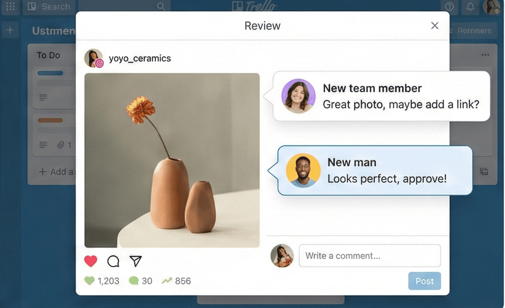The height and width of the screenshot is (308, 505).
Task: Open the To Do list actions menu
Action: (485, 54)
